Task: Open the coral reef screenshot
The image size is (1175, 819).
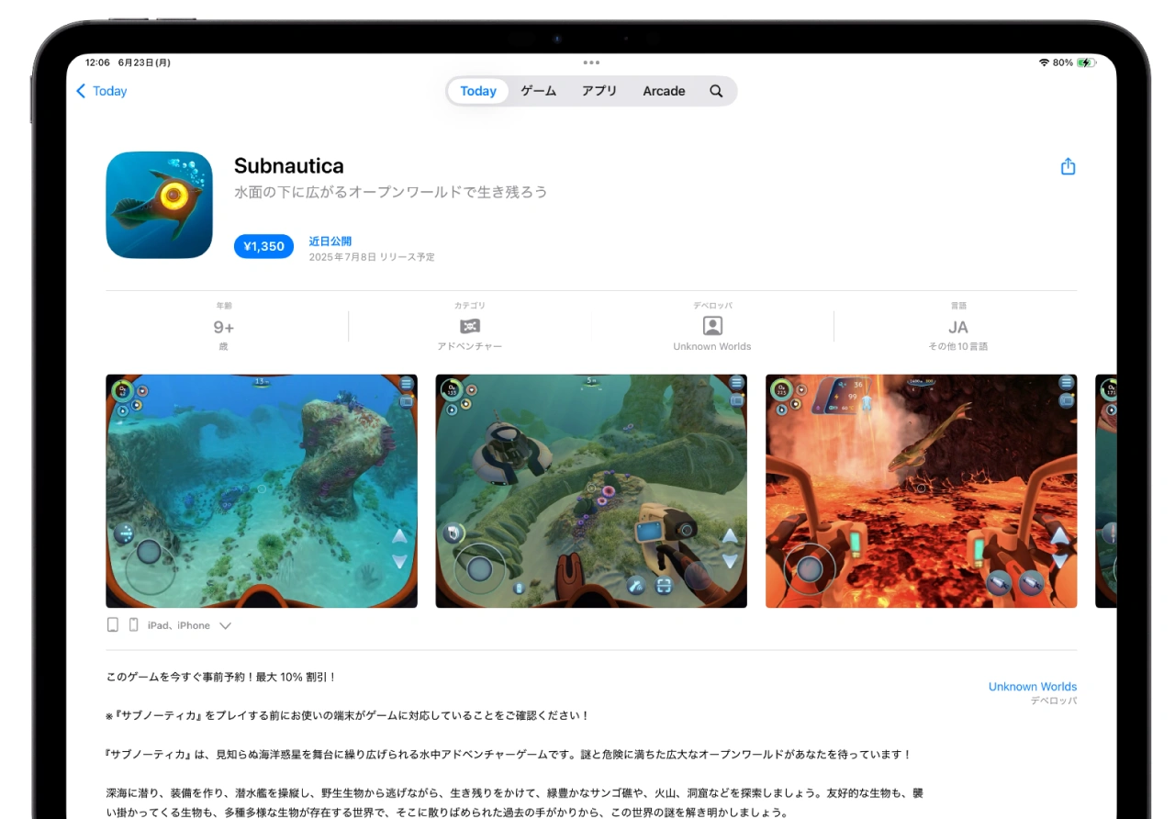Action: (262, 491)
